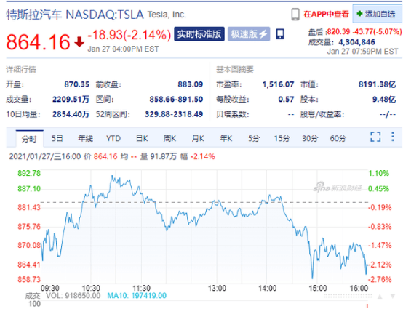Screen dimensions: 403x309
Task: Add stock via 添加自选 button
Action: (377, 14)
